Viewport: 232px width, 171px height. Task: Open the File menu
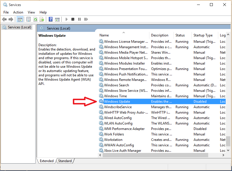click(6, 12)
